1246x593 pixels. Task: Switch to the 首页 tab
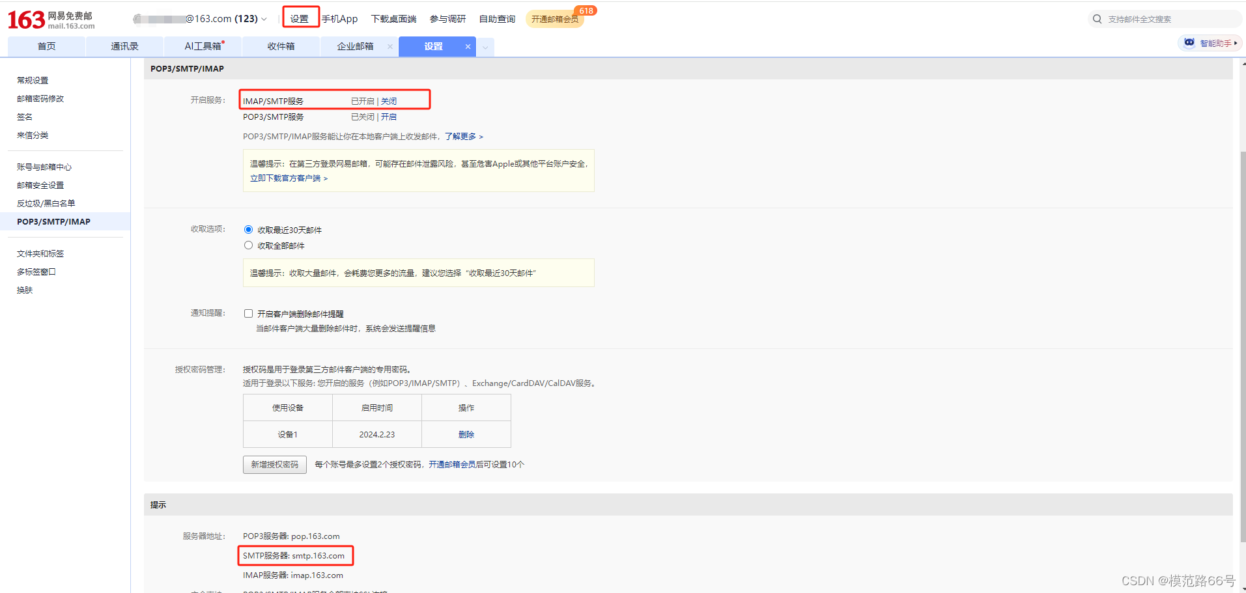pyautogui.click(x=46, y=46)
